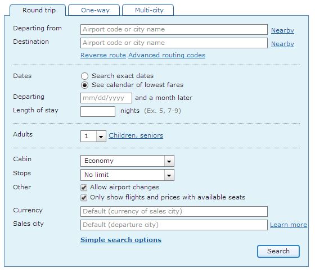Select the Round trip tab
The image size is (315, 273).
pos(38,10)
